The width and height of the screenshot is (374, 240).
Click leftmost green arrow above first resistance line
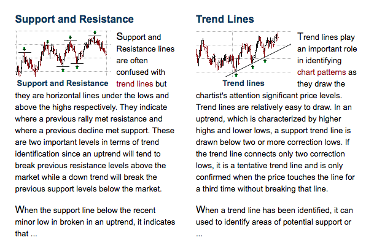tap(24, 49)
